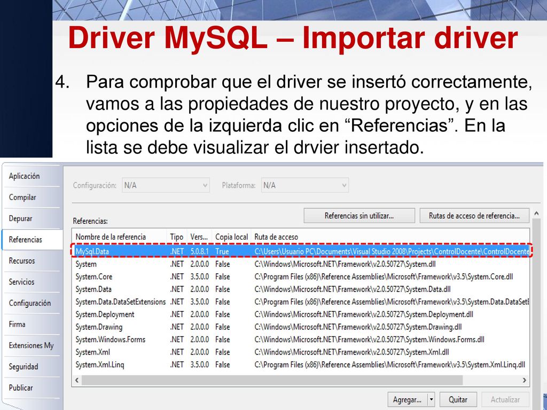
Task: Go to the Publicar tab
Action: pos(32,388)
